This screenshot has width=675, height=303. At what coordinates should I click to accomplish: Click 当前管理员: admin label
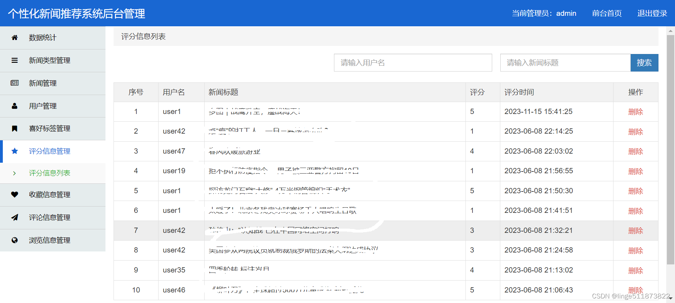(544, 13)
